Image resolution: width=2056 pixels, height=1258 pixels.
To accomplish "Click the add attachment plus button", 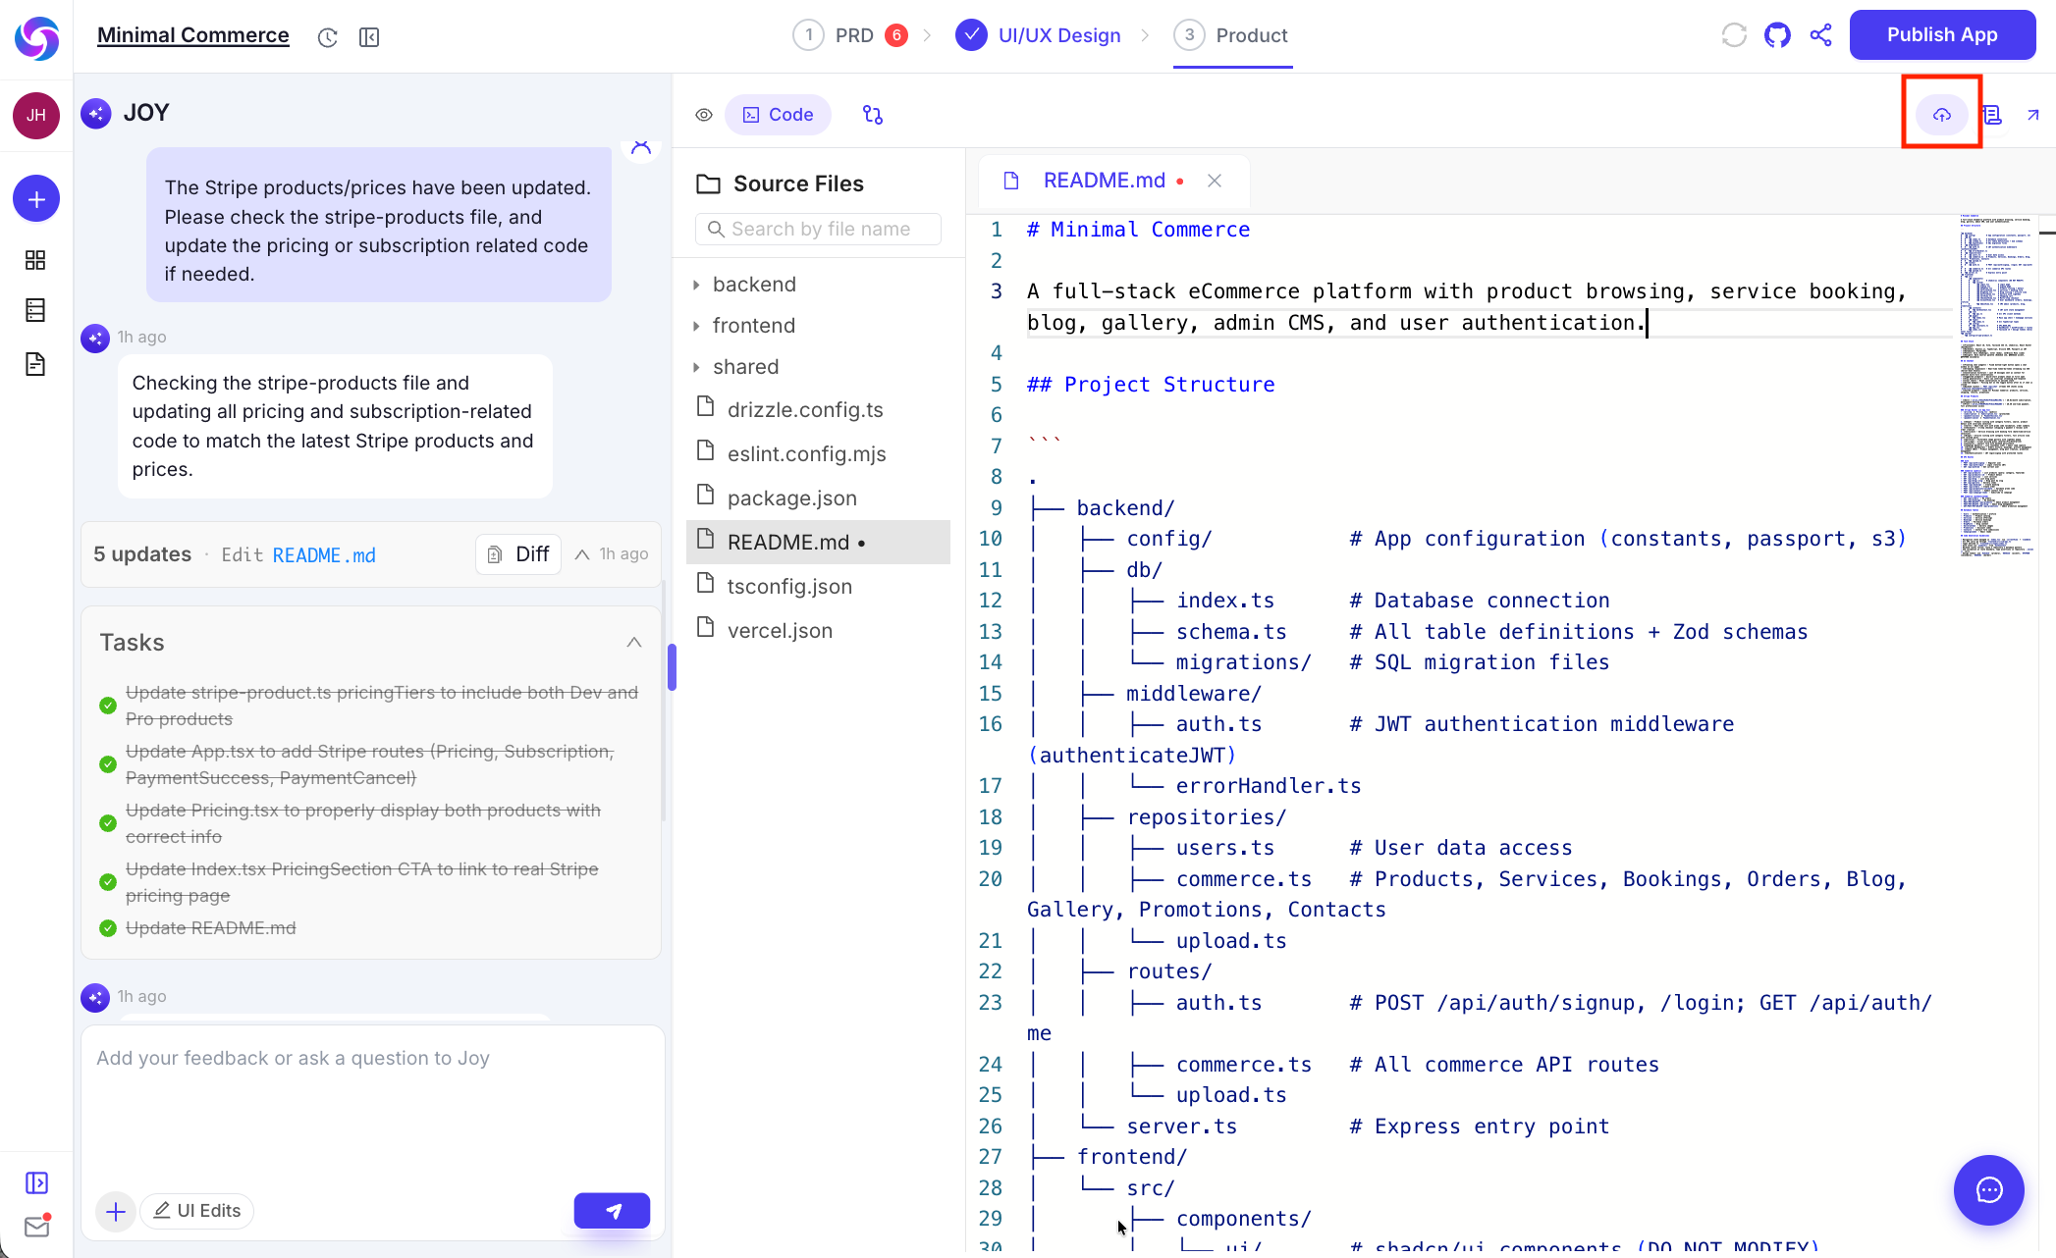I will tap(115, 1211).
